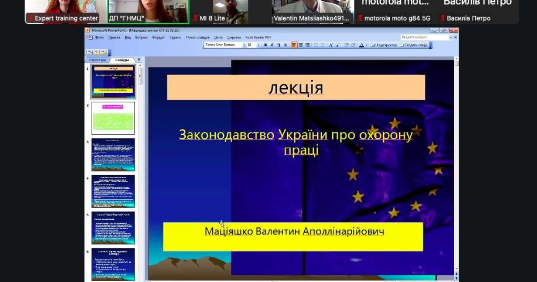Open the font color dropdown arrow

point(366,45)
